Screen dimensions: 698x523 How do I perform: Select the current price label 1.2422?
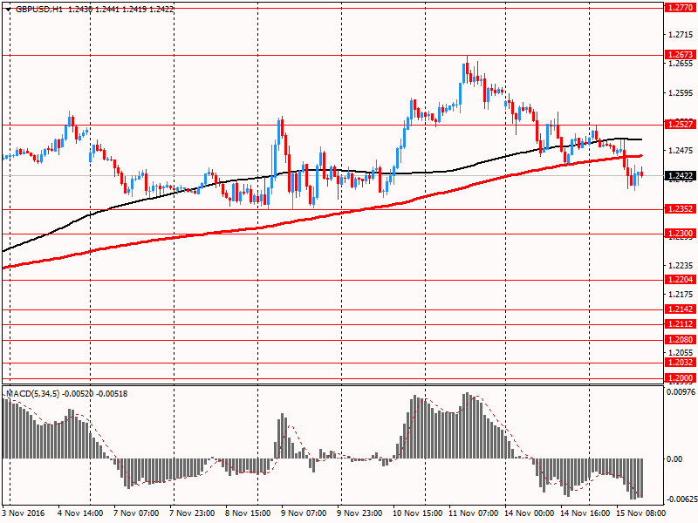tap(679, 176)
